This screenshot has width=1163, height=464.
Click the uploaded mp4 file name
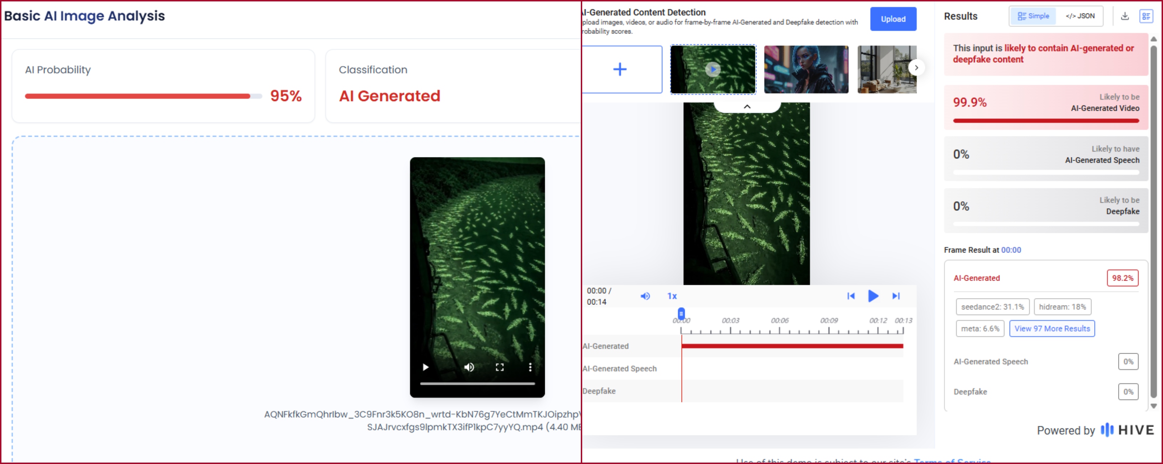[422, 421]
